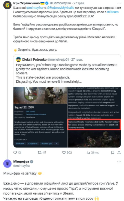Like the tweet with the heart icon
This screenshot has height=201, width=124.
64,152
